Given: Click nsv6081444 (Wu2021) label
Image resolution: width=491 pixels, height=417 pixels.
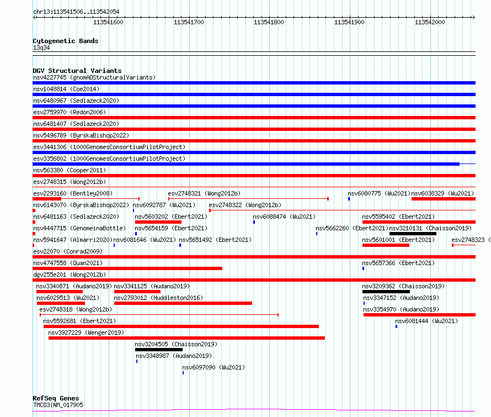Looking at the screenshot, I should coord(426,321).
